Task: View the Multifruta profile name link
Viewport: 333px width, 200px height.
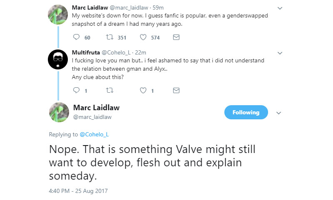Action: tap(86, 52)
